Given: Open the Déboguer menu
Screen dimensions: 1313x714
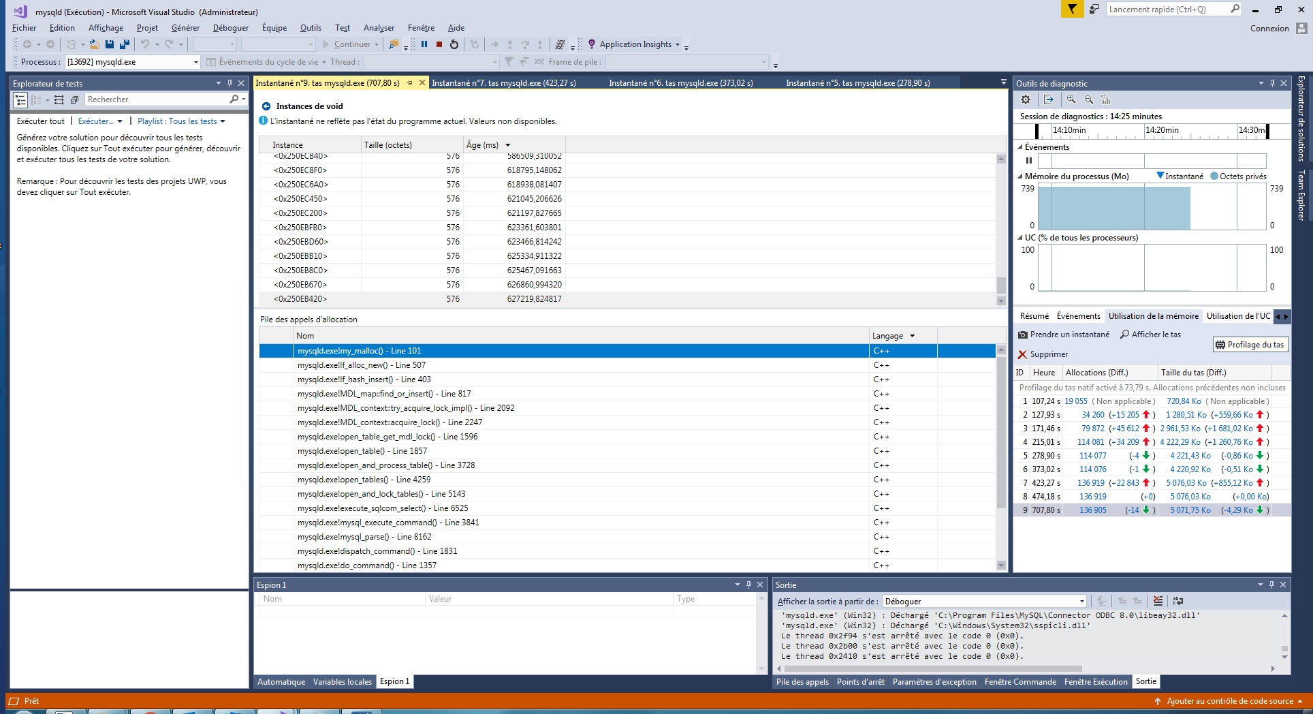Looking at the screenshot, I should click(230, 28).
